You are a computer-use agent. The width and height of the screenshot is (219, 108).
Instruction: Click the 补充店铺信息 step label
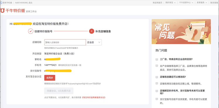tap(103, 31)
